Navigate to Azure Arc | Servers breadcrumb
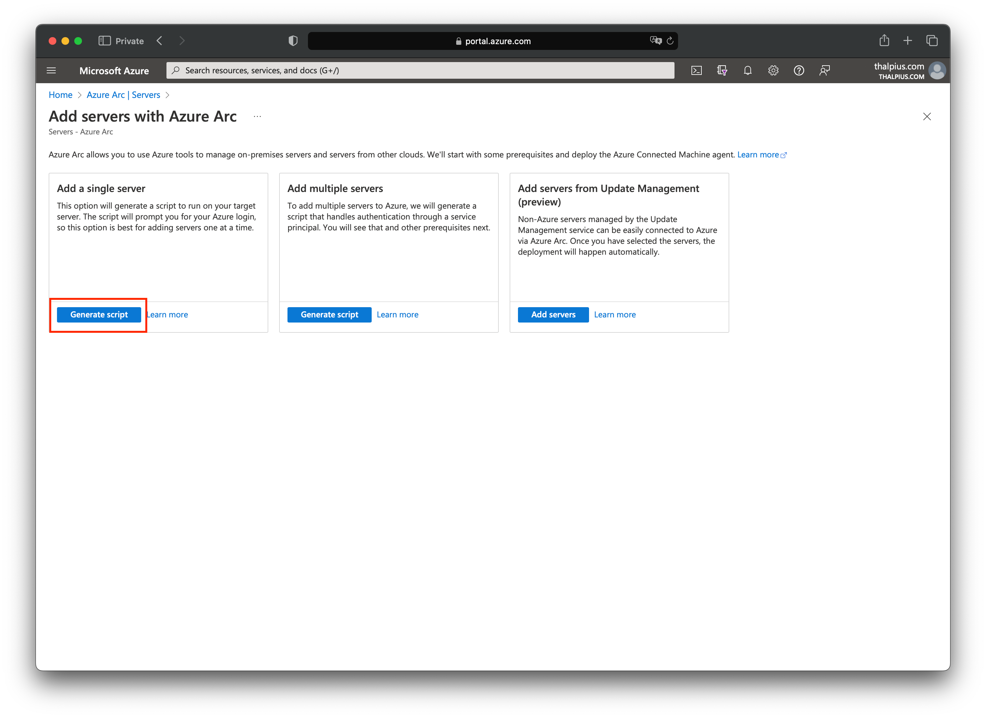This screenshot has width=986, height=718. click(123, 95)
